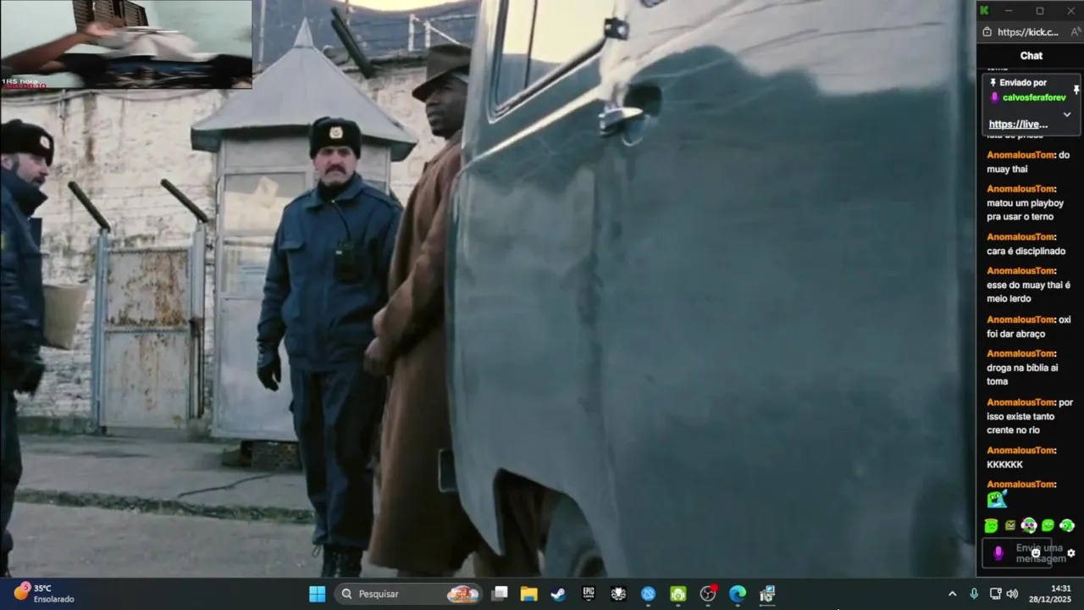
Task: Click the Chat panel header
Action: pyautogui.click(x=1031, y=56)
